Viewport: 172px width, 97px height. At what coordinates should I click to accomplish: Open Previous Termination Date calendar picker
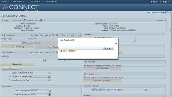click(50, 80)
